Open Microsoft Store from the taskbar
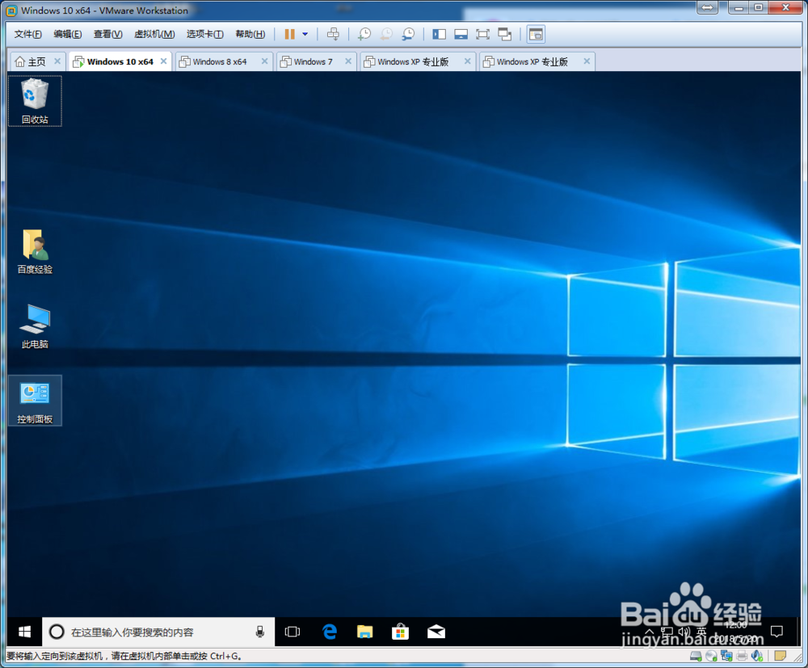808x668 pixels. (x=401, y=632)
